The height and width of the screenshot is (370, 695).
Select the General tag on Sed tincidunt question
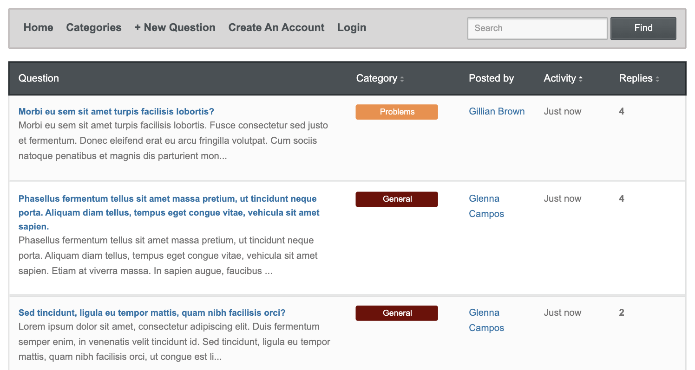(396, 313)
